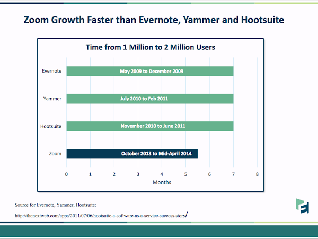Select the Evernote bar 'May 2009 to December 2009'
This screenshot has height=239, width=318.
point(150,71)
